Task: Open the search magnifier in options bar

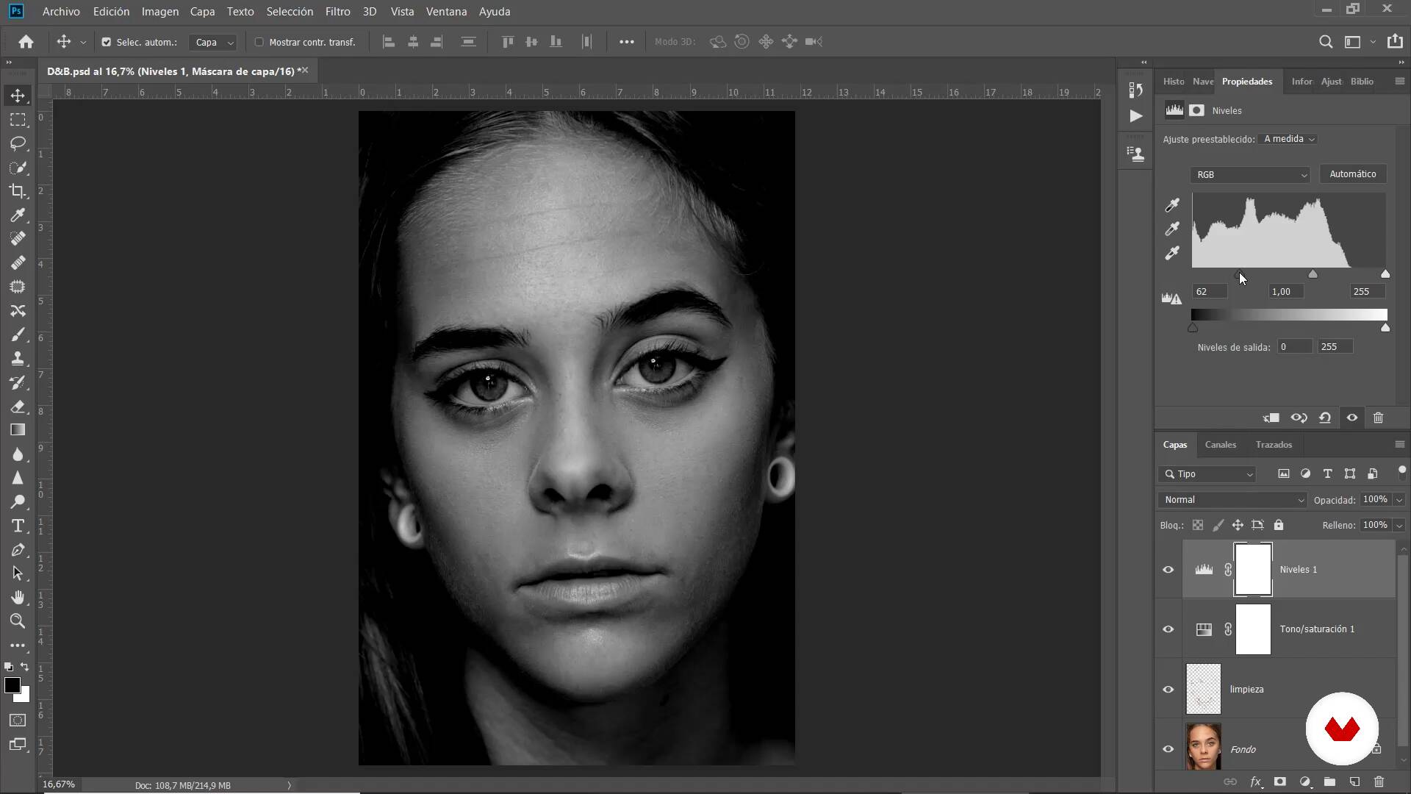Action: (x=1326, y=42)
